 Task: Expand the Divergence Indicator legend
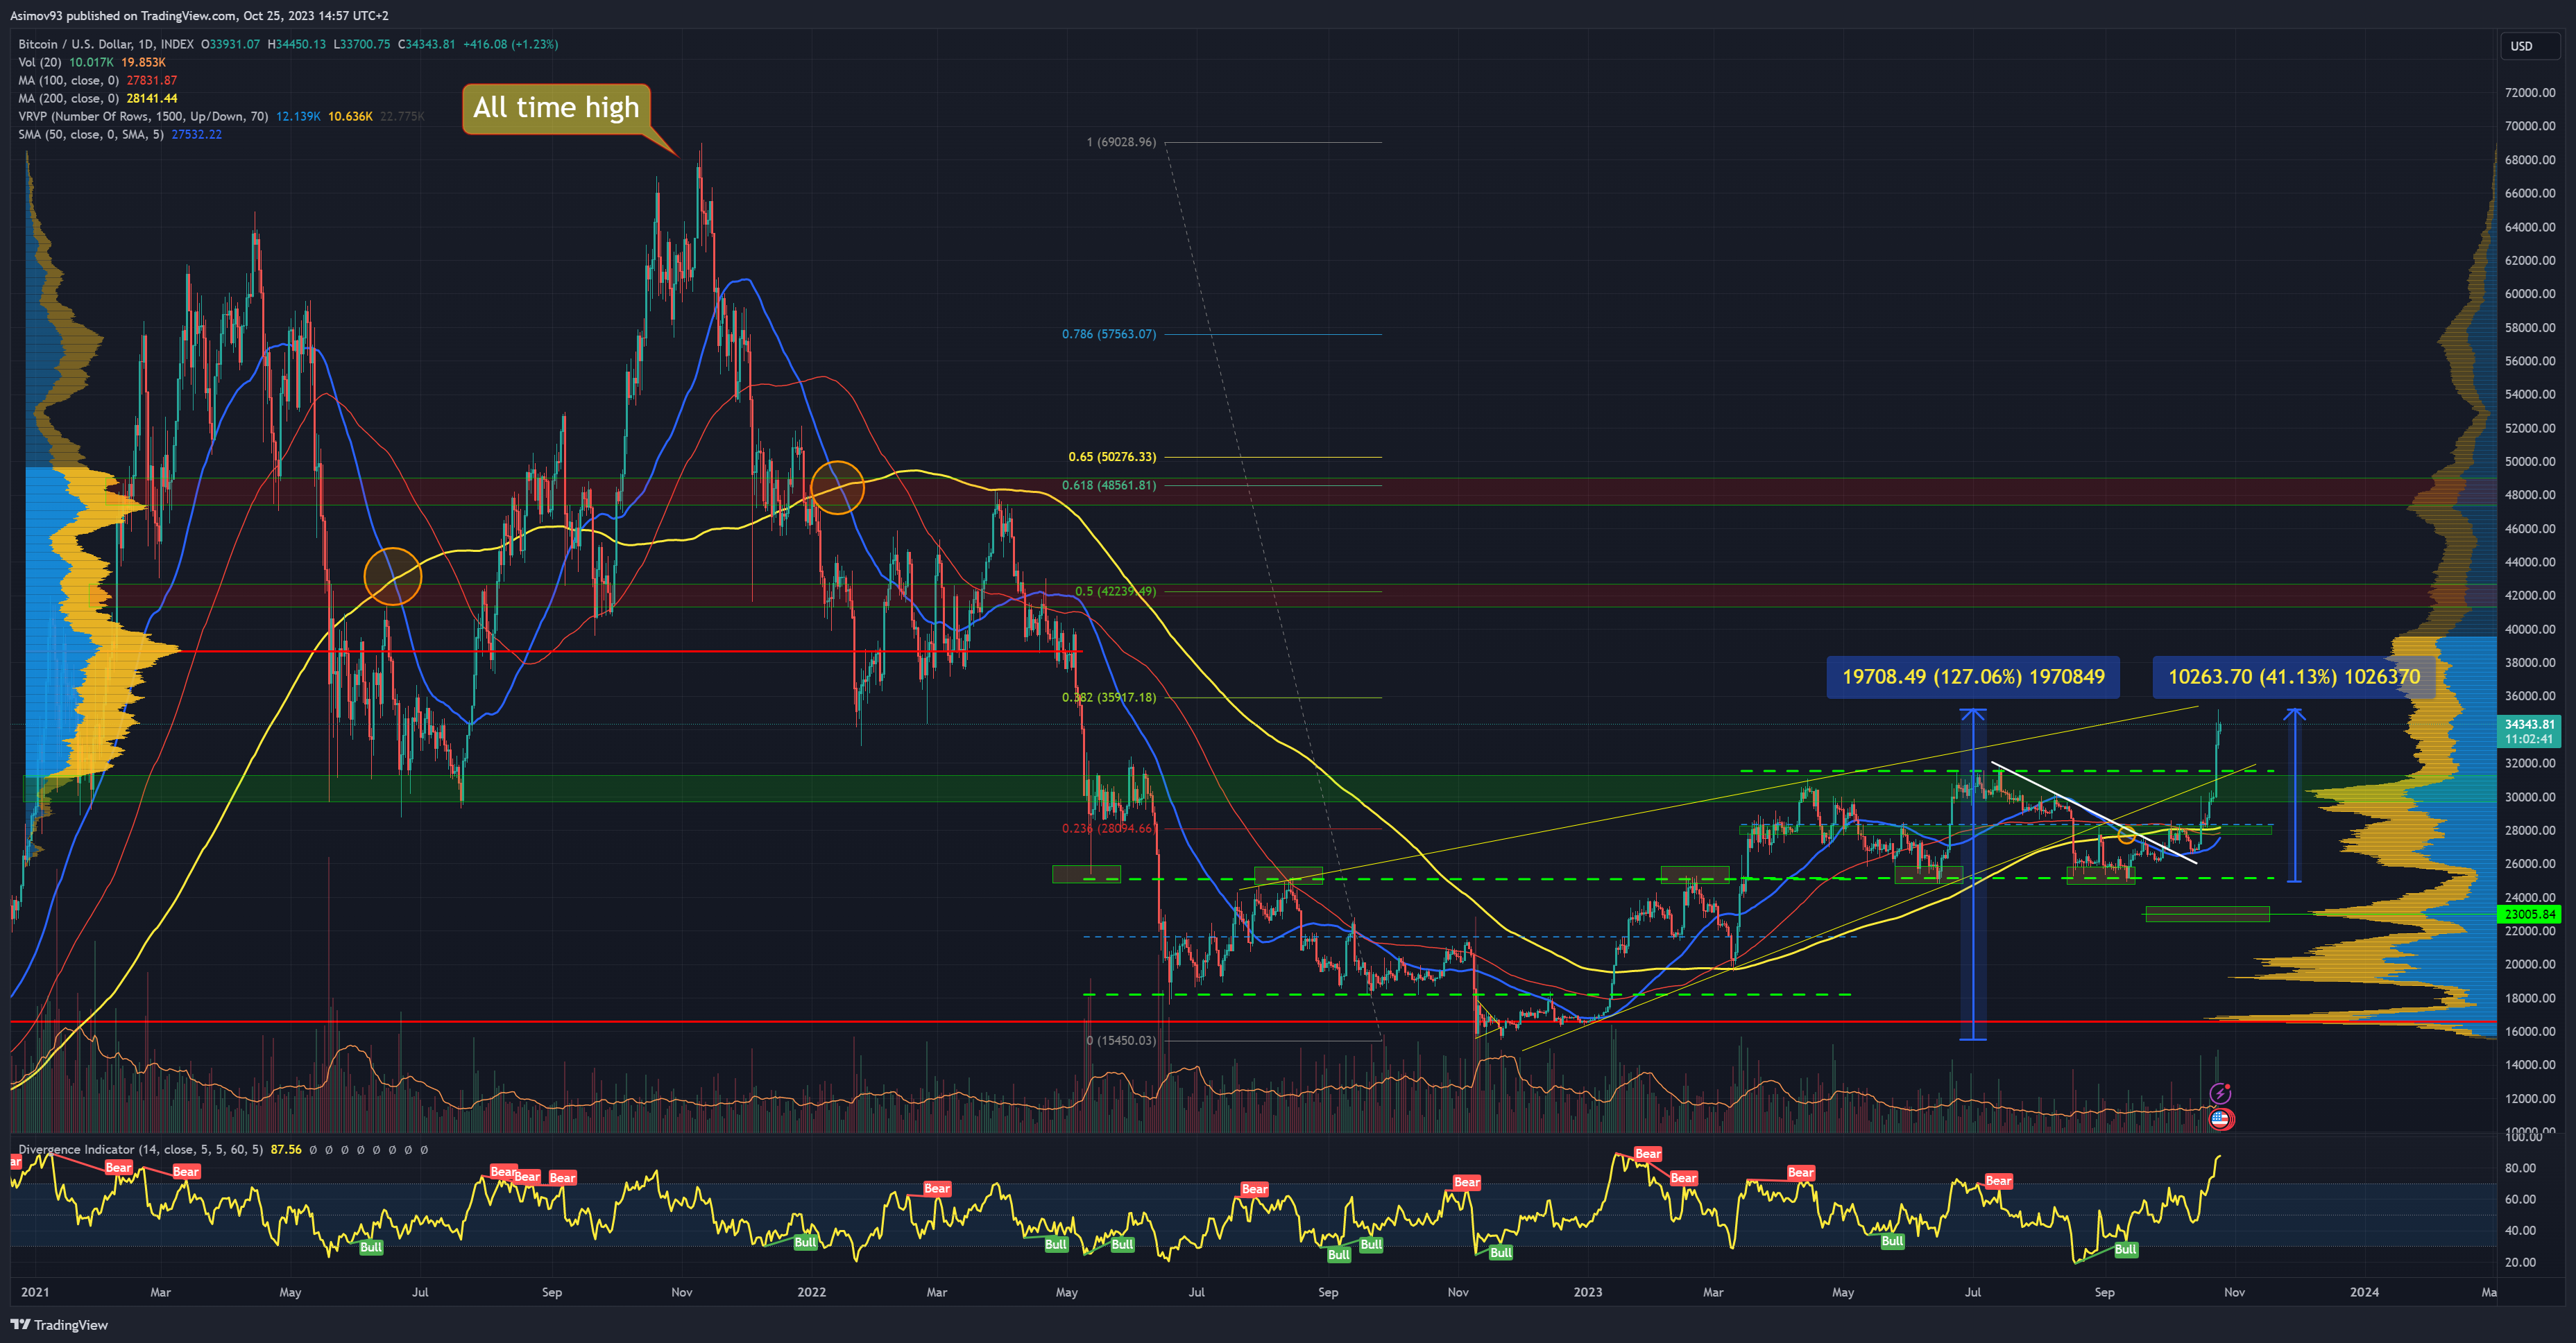(x=140, y=1149)
